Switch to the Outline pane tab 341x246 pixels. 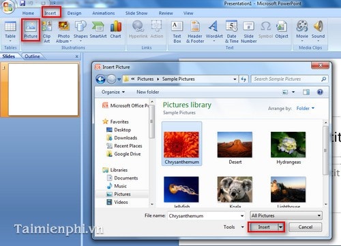[32, 56]
